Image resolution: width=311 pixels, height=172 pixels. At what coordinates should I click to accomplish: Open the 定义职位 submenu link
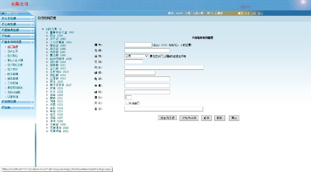[x=13, y=56]
